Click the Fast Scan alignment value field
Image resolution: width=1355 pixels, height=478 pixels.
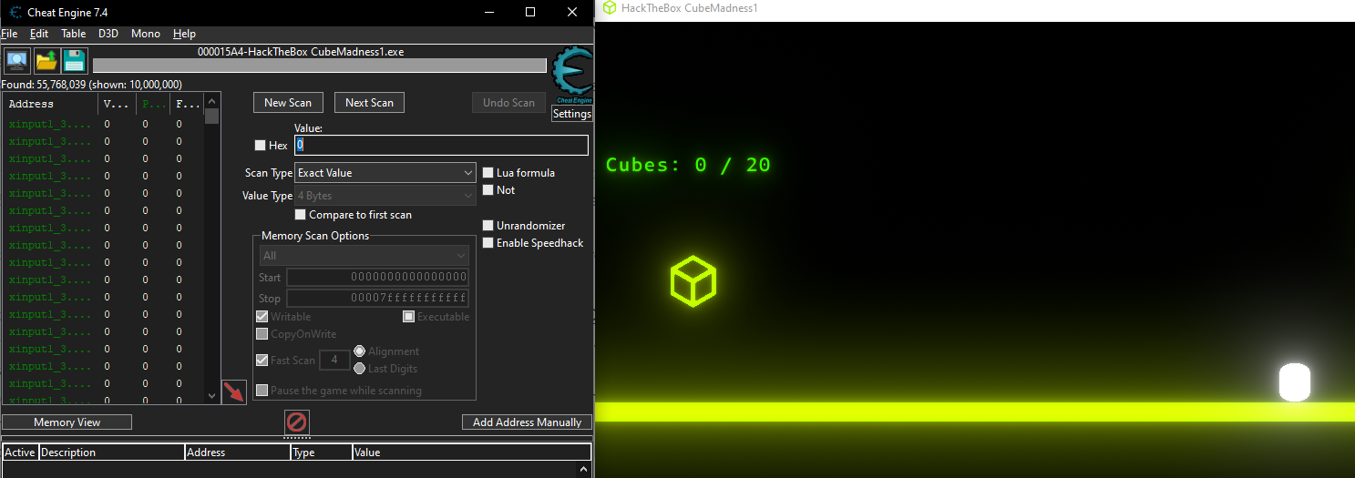click(x=334, y=361)
